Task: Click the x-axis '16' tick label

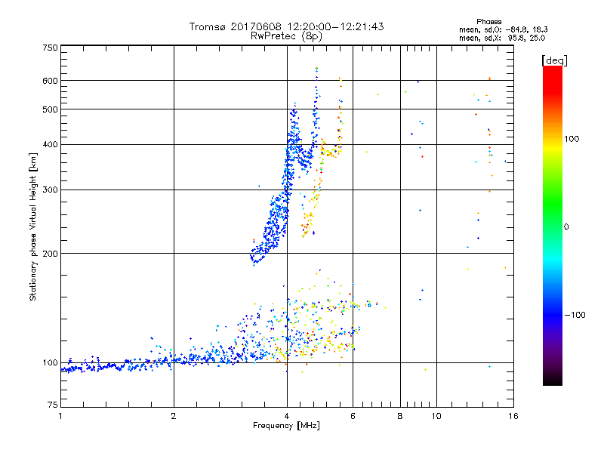Action: click(x=513, y=416)
